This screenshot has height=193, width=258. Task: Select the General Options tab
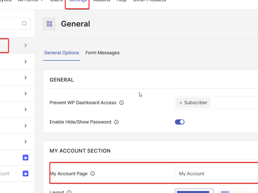62,53
